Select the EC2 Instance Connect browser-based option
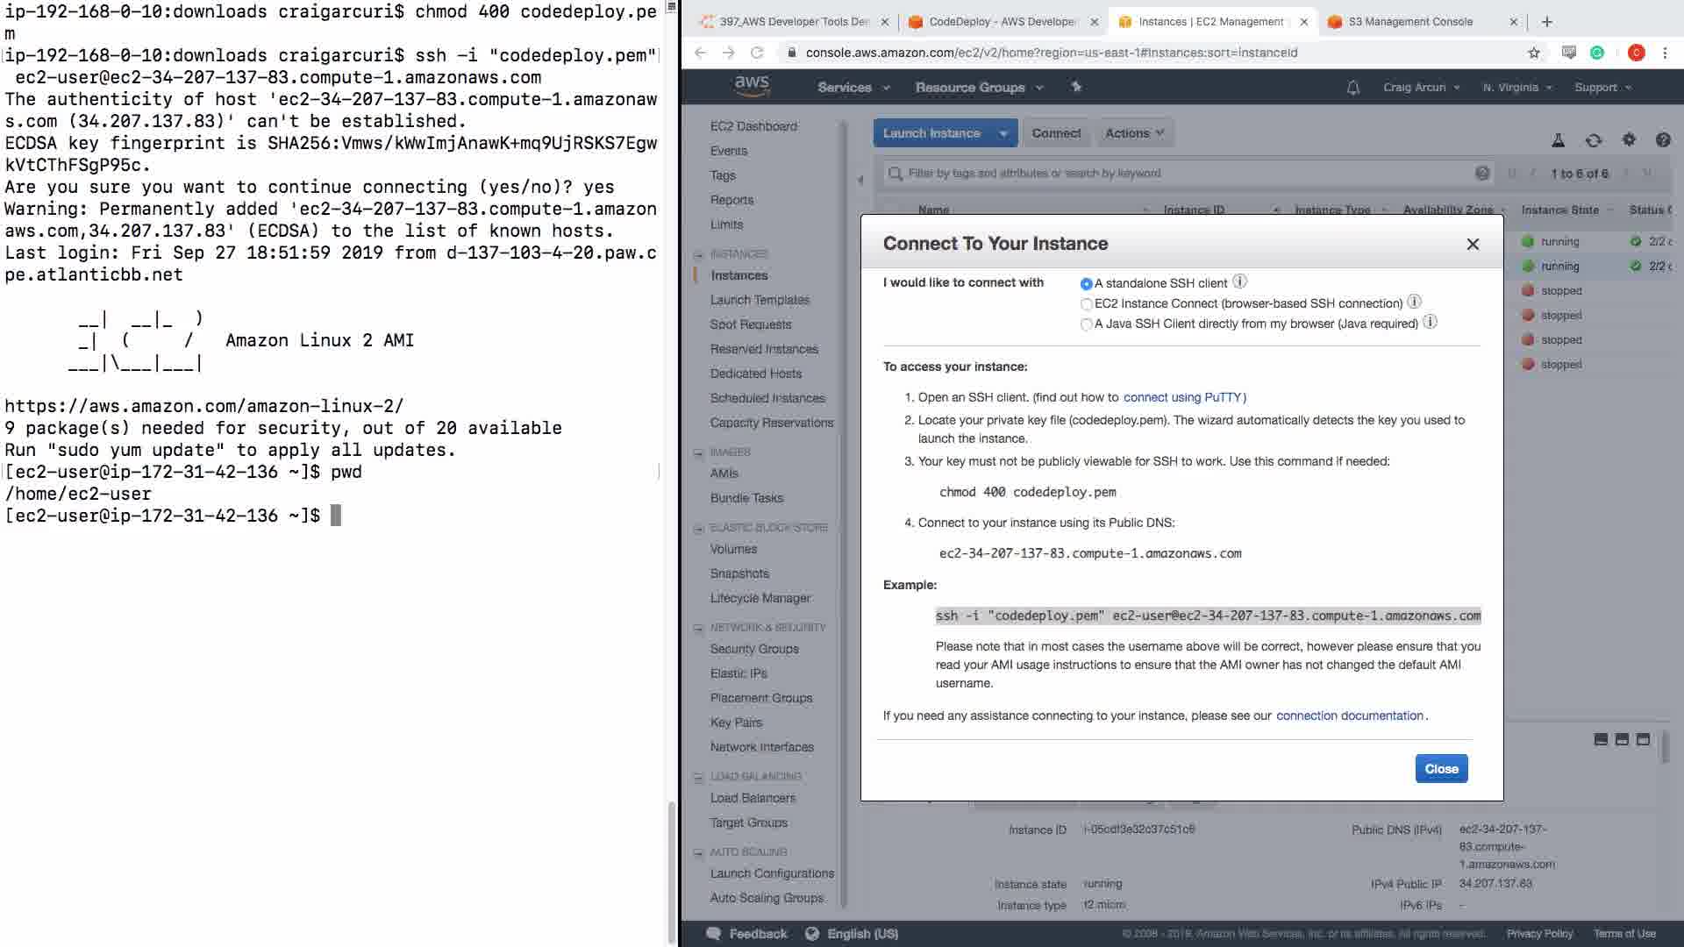 pos(1086,304)
